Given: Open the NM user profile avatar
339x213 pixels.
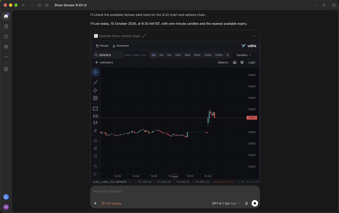Looking at the screenshot, I should coord(6,207).
